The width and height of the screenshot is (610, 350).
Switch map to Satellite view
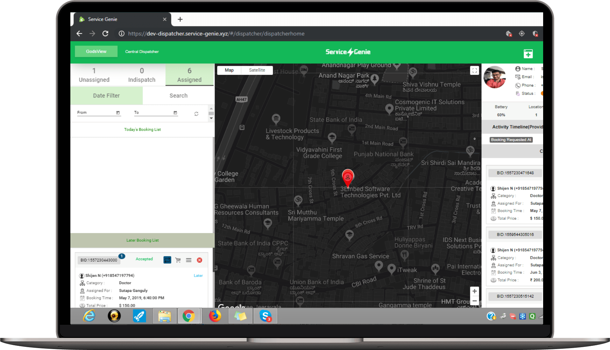[x=257, y=70]
